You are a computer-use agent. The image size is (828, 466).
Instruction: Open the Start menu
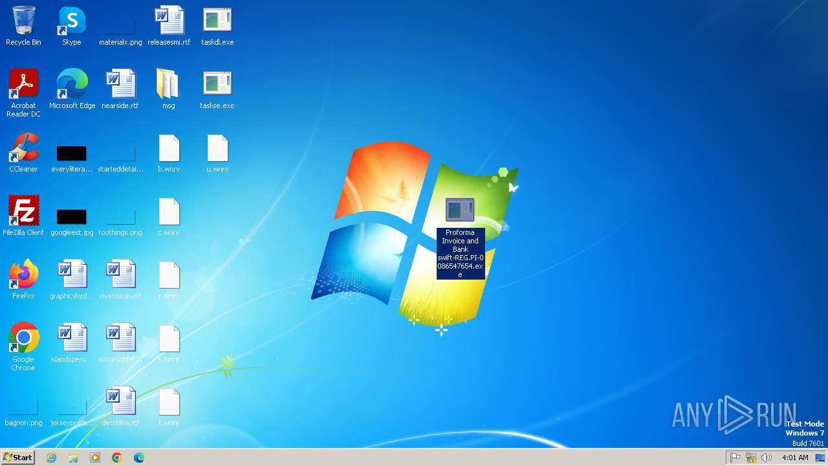point(17,458)
